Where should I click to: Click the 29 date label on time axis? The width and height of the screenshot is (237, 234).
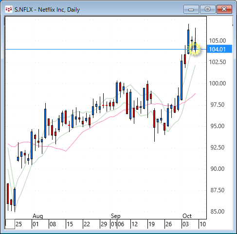click(104, 224)
